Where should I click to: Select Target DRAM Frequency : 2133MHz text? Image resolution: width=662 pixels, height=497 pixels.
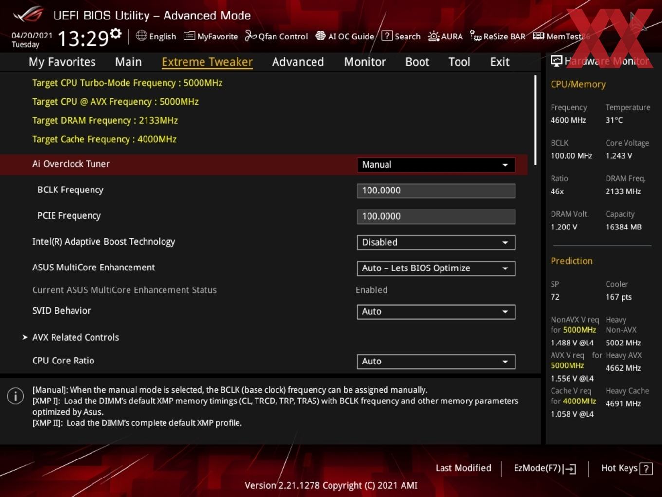point(105,120)
